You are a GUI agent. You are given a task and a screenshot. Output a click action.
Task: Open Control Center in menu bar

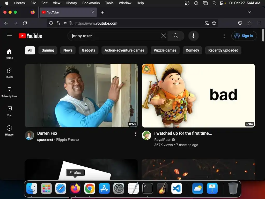point(222,3)
